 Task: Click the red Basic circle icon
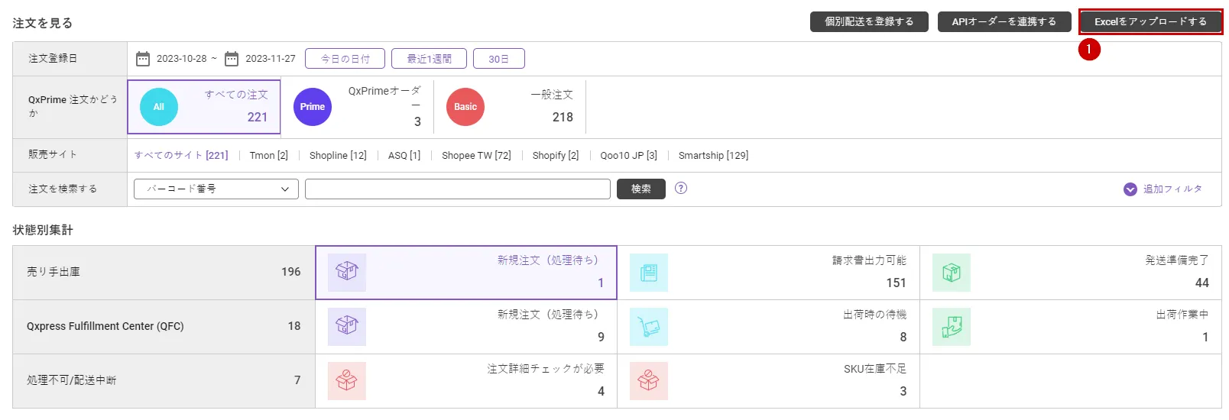pos(465,107)
